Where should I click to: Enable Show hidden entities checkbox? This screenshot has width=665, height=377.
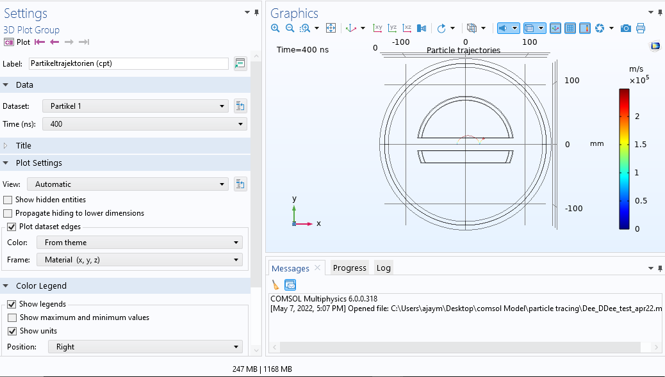click(x=8, y=200)
